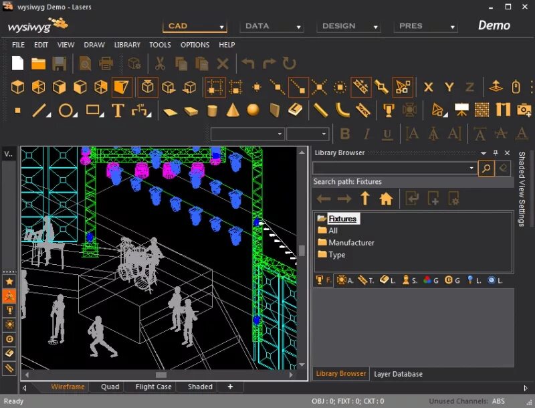Click the Cut scissors icon
The width and height of the screenshot is (535, 408).
160,64
